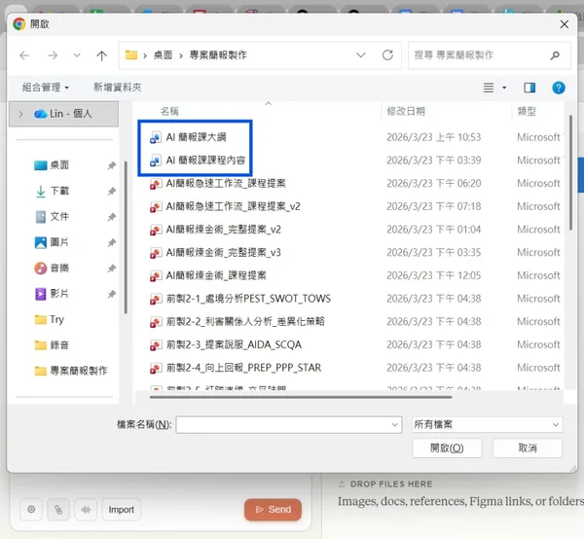Click the folder icon in address bar
Viewport: 584px width, 539px height.
[x=131, y=55]
